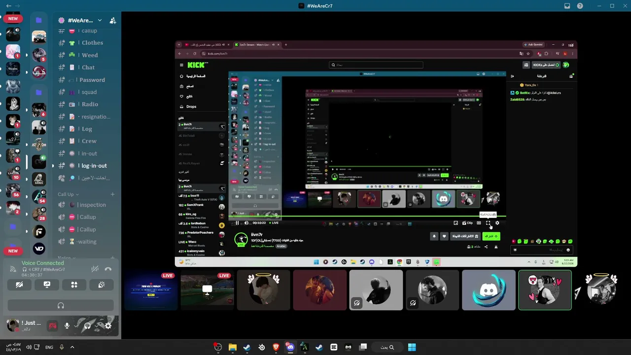Open Discord inbox icon in title bar
The height and width of the screenshot is (355, 631).
point(567,6)
